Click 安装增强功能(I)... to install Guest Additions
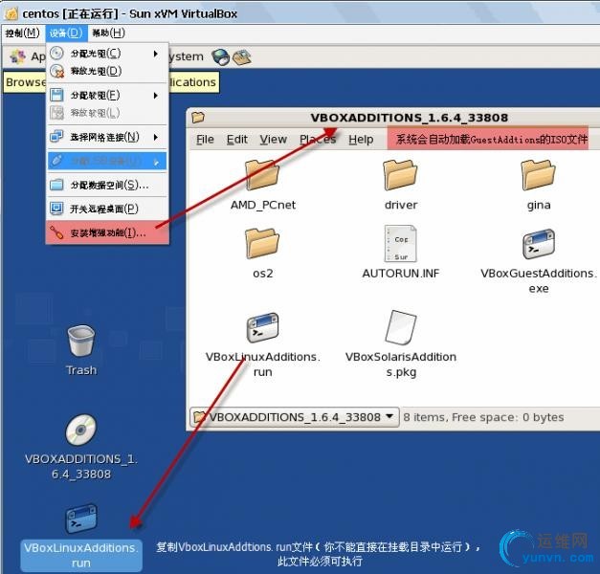 107,232
